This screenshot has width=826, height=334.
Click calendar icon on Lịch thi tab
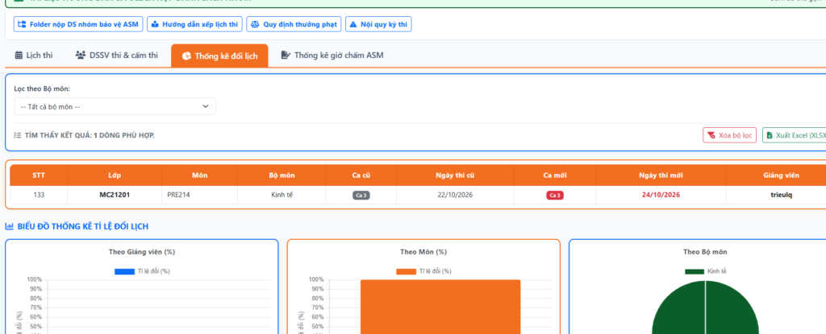19,56
